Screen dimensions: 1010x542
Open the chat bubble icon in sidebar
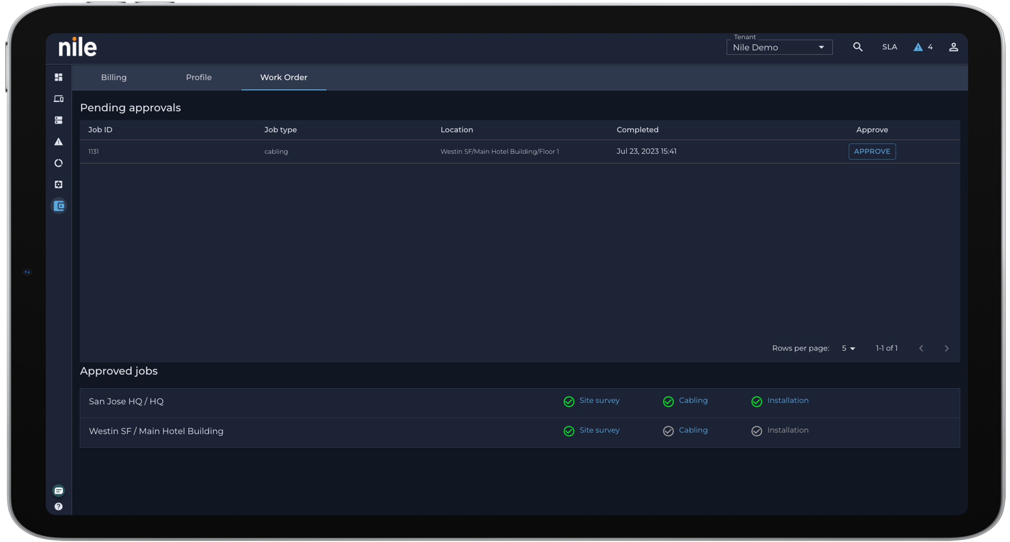(58, 490)
